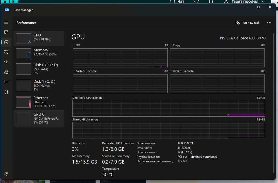This screenshot has width=278, height=183.
Task: Click the 0.2/7.9 GB shared memory value
Action: [x=113, y=162]
